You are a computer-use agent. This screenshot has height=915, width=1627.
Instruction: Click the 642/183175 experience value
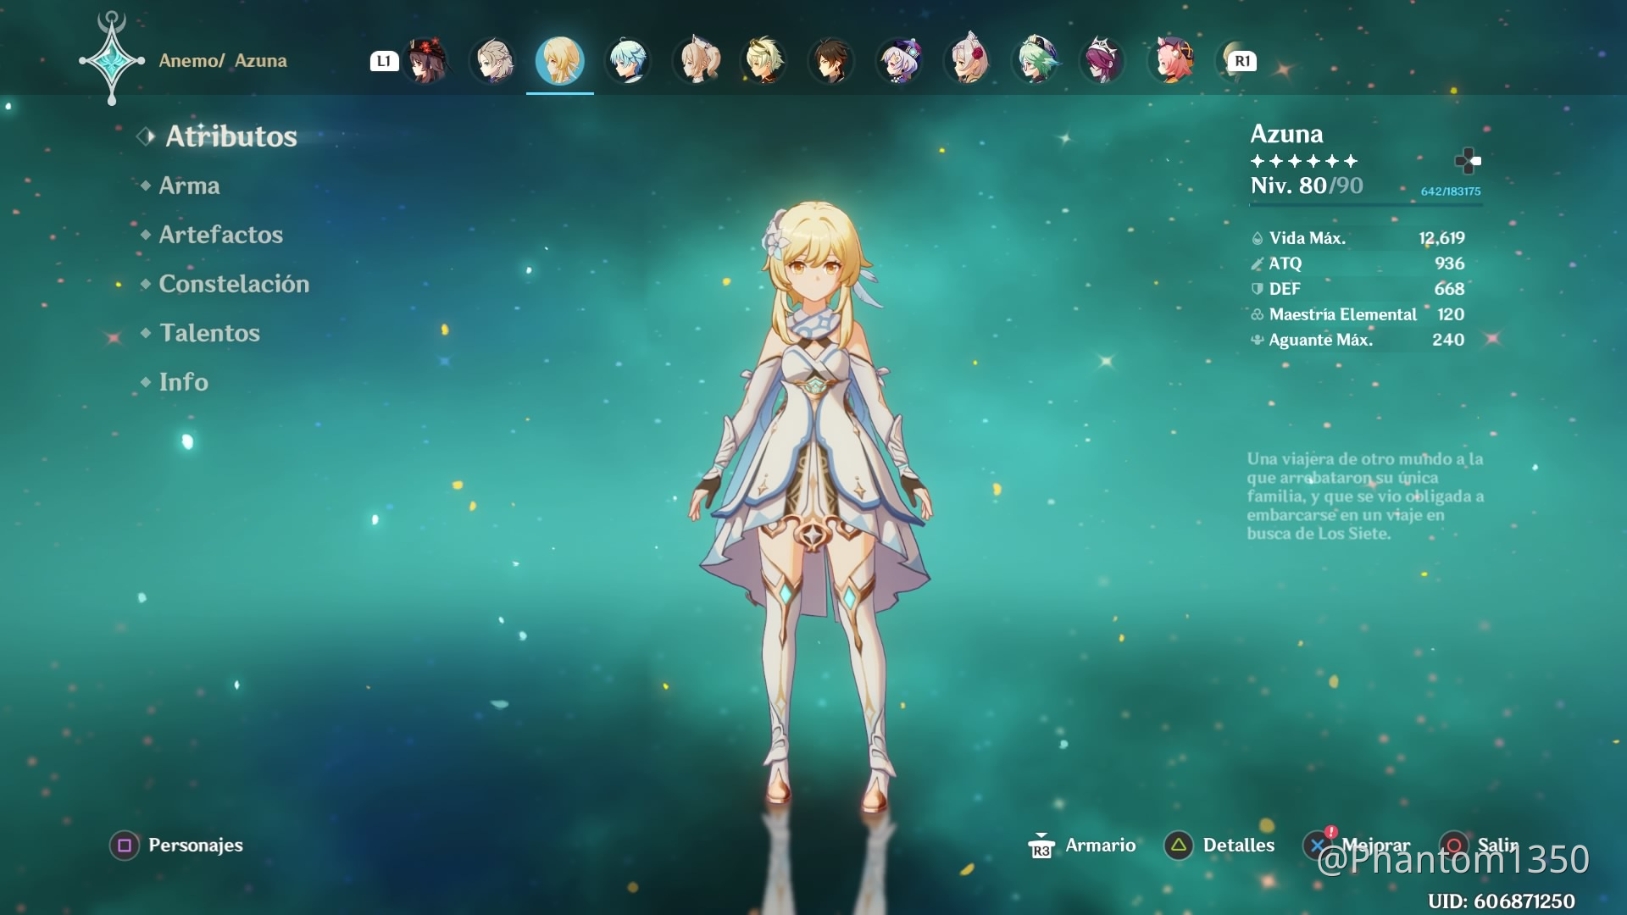[1451, 191]
